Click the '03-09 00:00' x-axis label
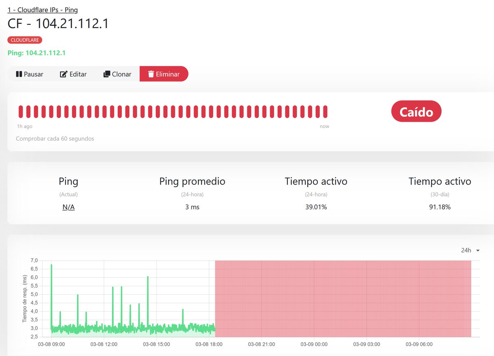This screenshot has height=356, width=494. point(314,344)
